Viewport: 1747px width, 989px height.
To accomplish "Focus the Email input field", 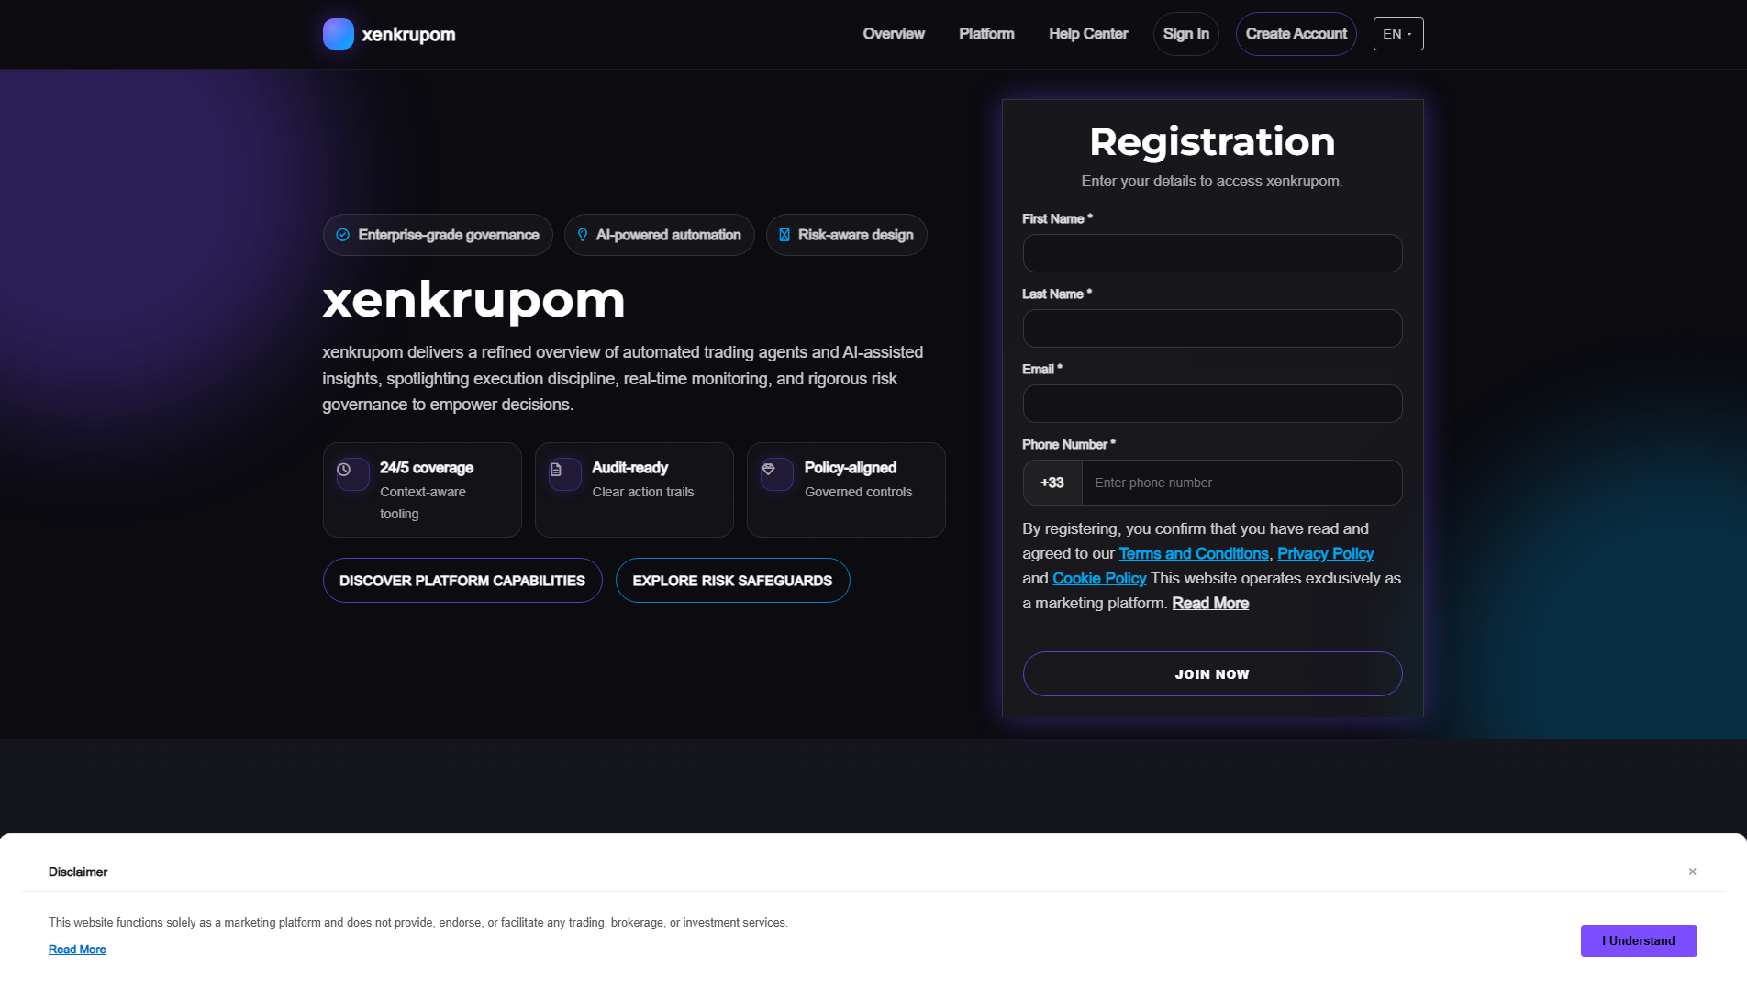I will (1212, 404).
